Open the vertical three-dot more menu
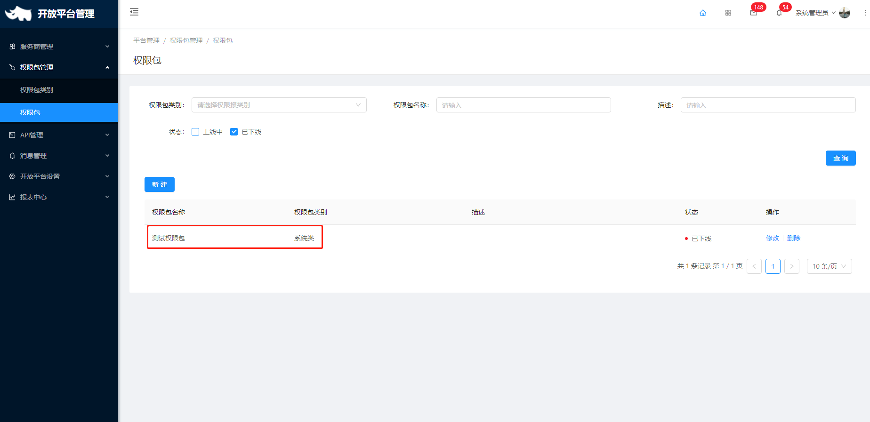The height and width of the screenshot is (422, 870). pos(865,13)
